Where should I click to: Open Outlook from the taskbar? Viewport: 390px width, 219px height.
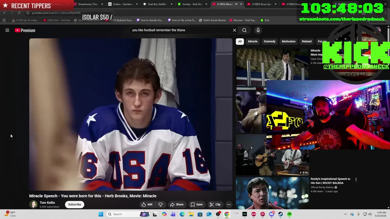209,214
